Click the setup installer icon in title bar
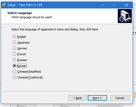The height and width of the screenshot is (107, 136). tap(4, 5)
